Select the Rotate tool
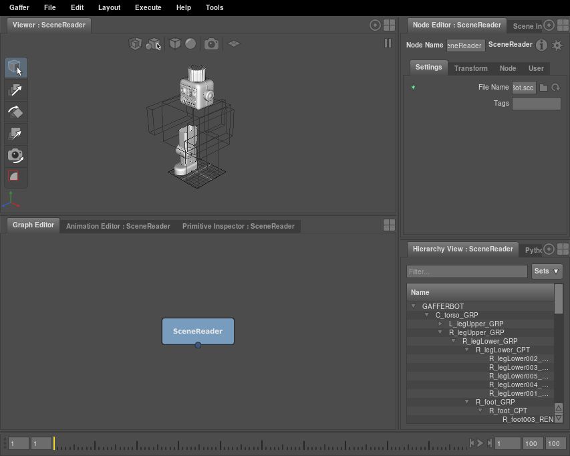 point(15,112)
